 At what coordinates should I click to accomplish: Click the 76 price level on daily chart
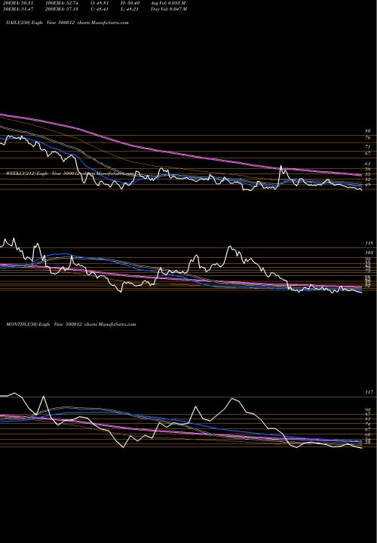[367, 138]
